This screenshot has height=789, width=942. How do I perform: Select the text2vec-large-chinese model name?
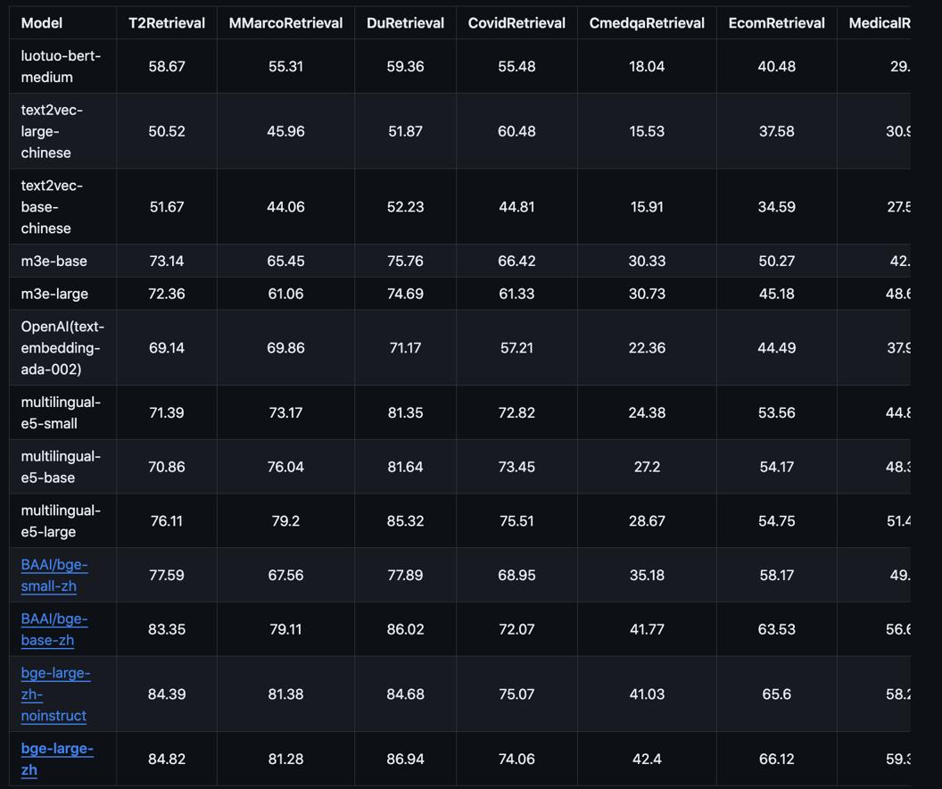click(x=52, y=131)
